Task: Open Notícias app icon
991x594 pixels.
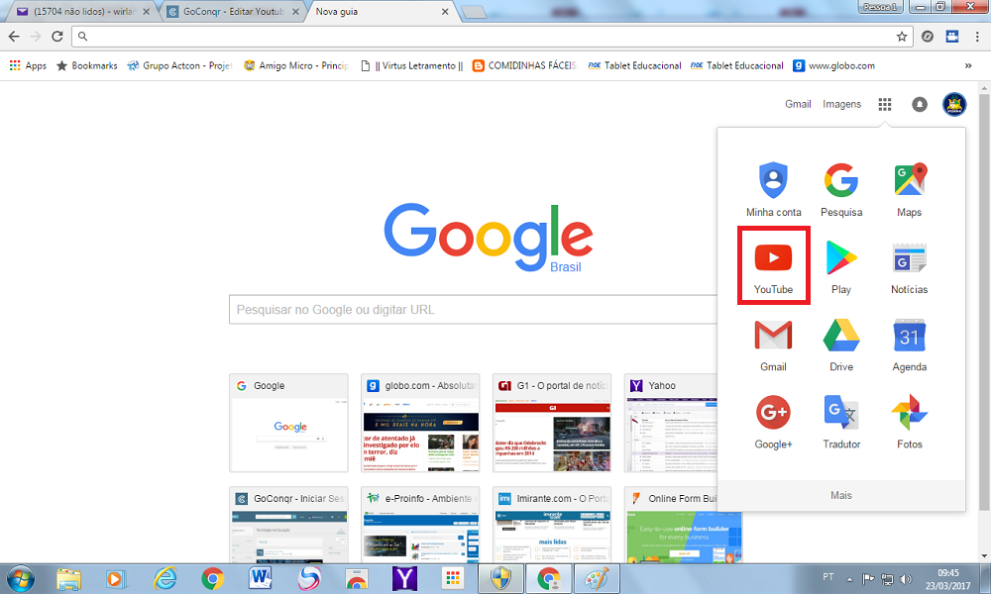Action: tap(910, 266)
